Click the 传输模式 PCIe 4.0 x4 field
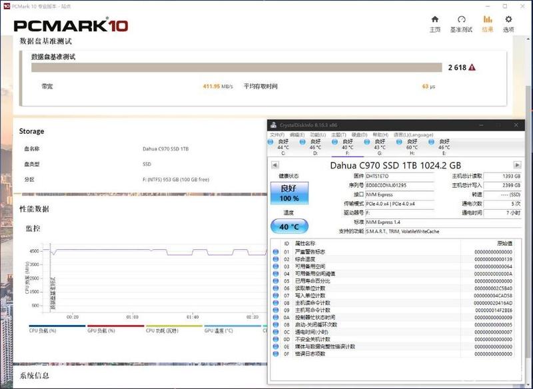 pyautogui.click(x=400, y=204)
